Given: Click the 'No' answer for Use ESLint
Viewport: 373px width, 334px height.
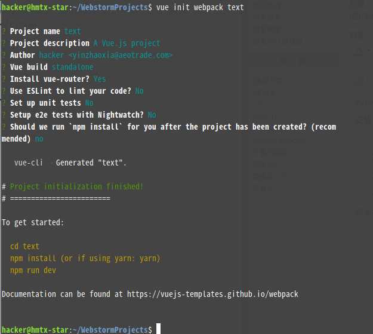Looking at the screenshot, I should [x=140, y=91].
